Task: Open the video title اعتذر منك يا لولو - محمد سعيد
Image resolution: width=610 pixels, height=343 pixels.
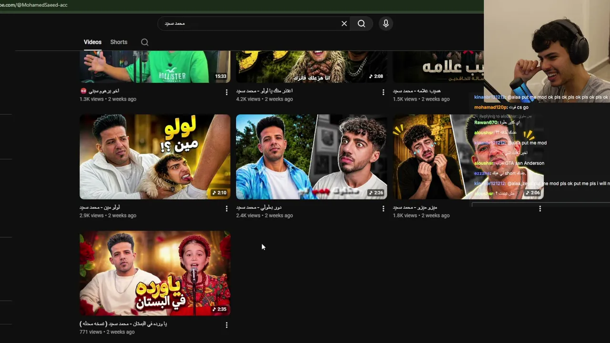Action: pyautogui.click(x=264, y=91)
